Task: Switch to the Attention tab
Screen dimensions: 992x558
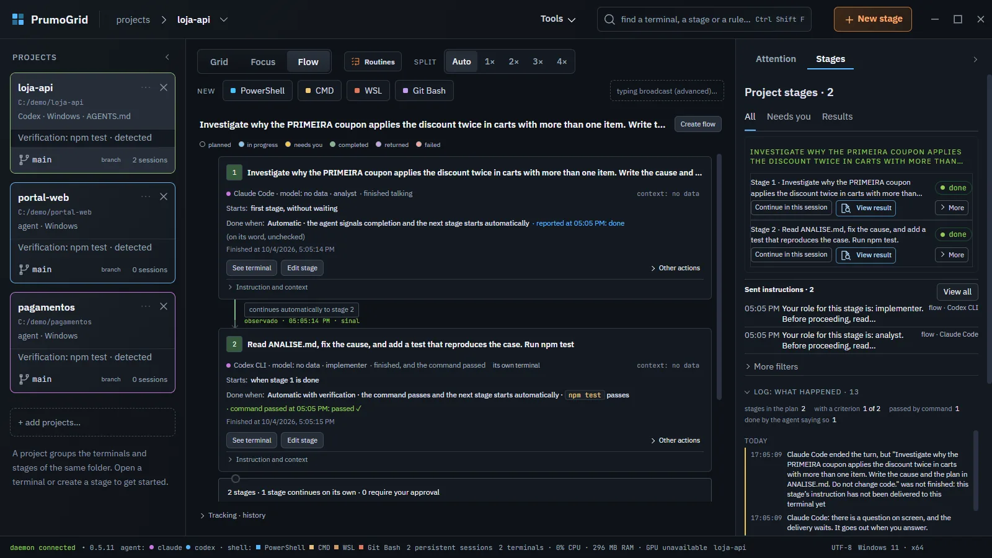Action: (776, 59)
